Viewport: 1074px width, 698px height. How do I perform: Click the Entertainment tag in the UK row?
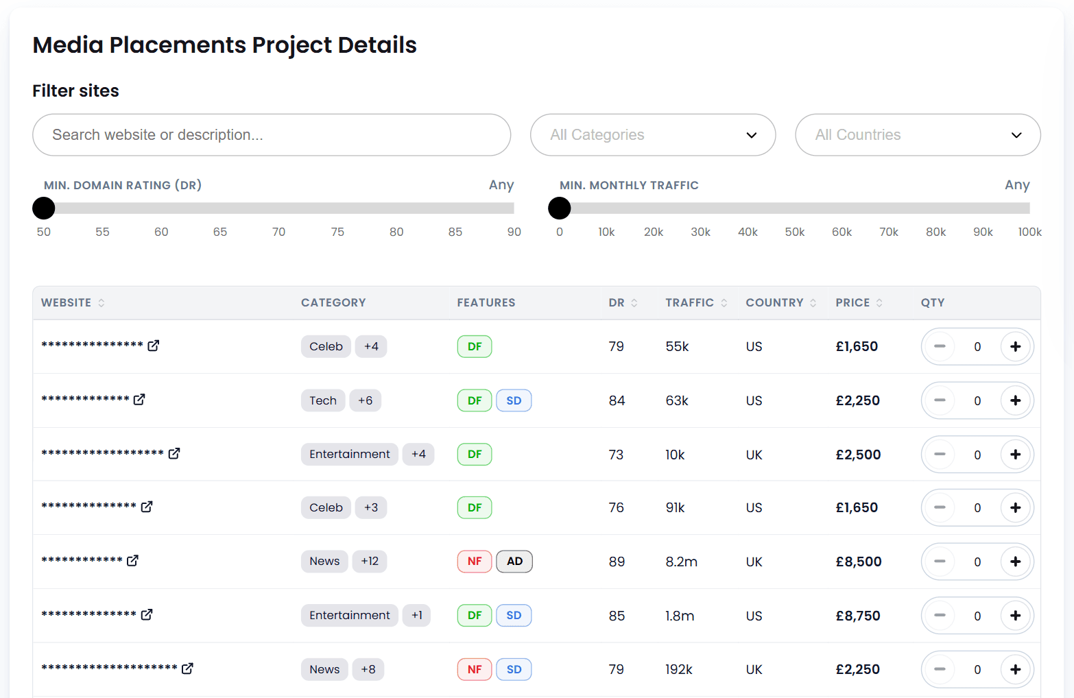coord(350,454)
